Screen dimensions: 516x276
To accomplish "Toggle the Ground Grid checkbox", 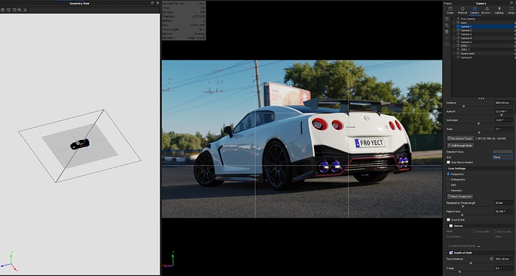I will (448, 219).
